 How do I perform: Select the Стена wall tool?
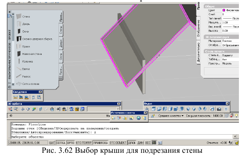pyautogui.click(x=23, y=16)
